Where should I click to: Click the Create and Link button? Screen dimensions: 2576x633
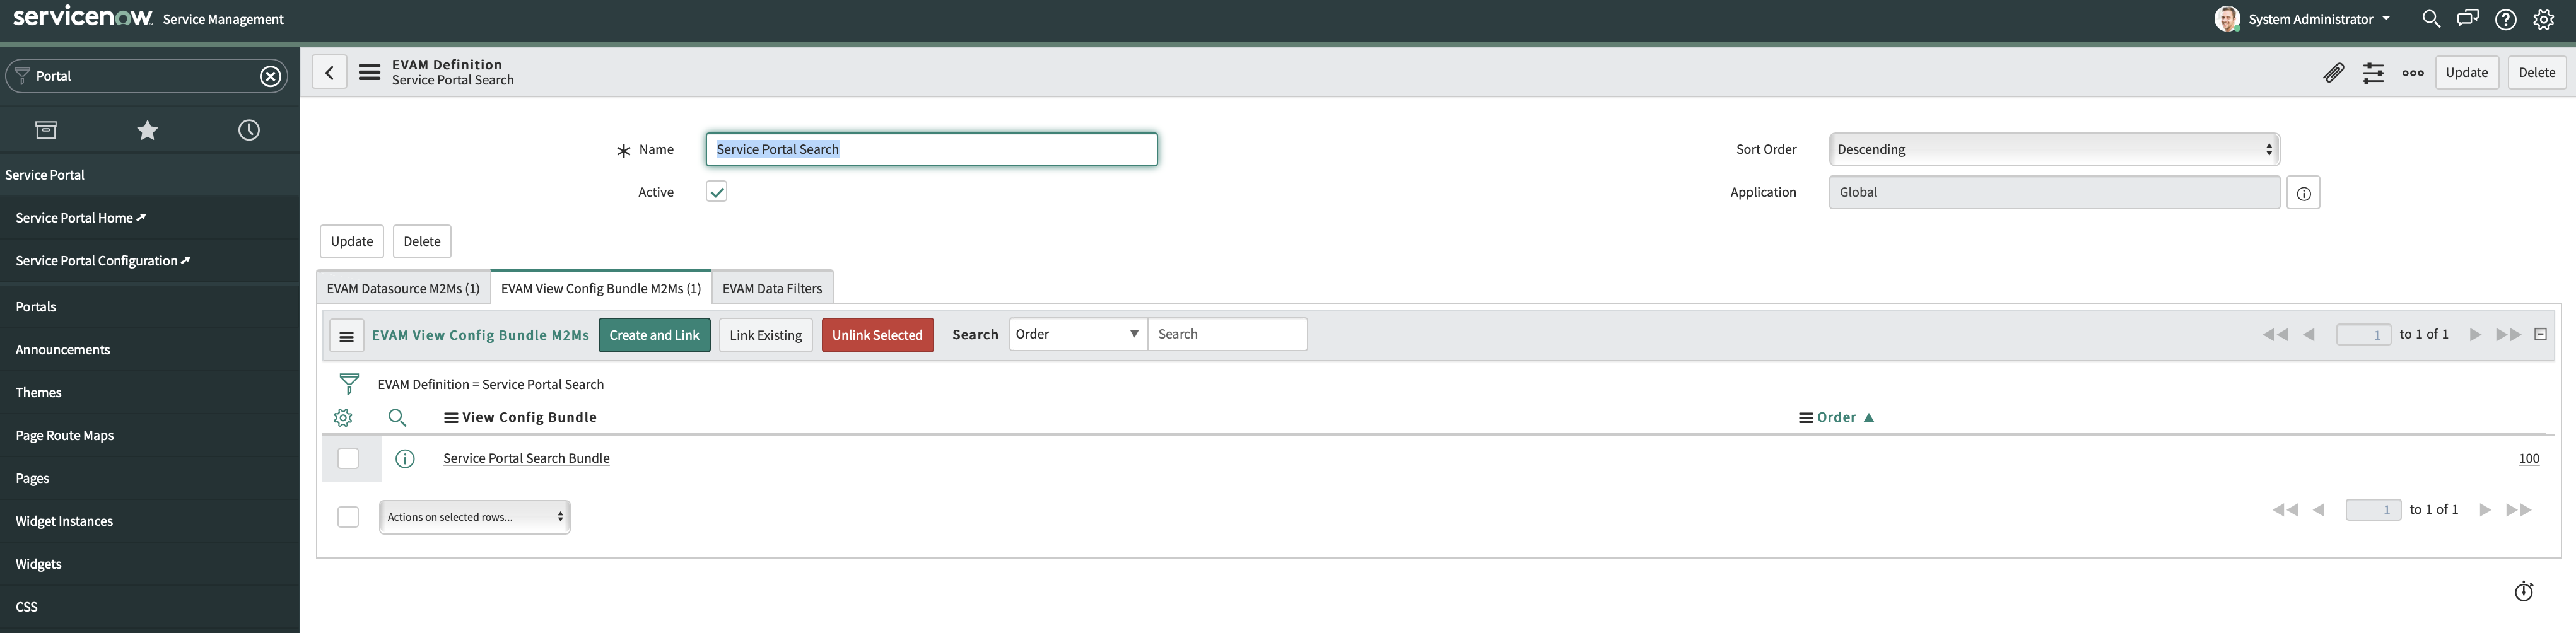pyautogui.click(x=654, y=334)
